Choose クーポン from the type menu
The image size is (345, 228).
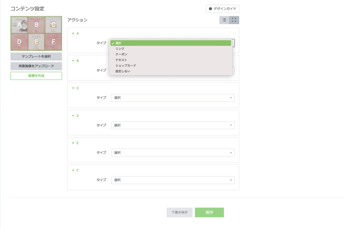[121, 54]
